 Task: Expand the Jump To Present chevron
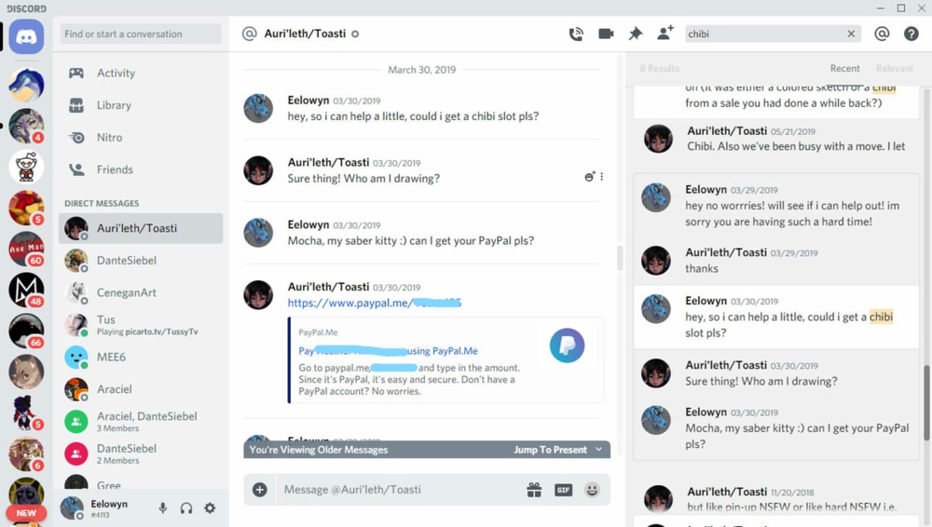(598, 449)
